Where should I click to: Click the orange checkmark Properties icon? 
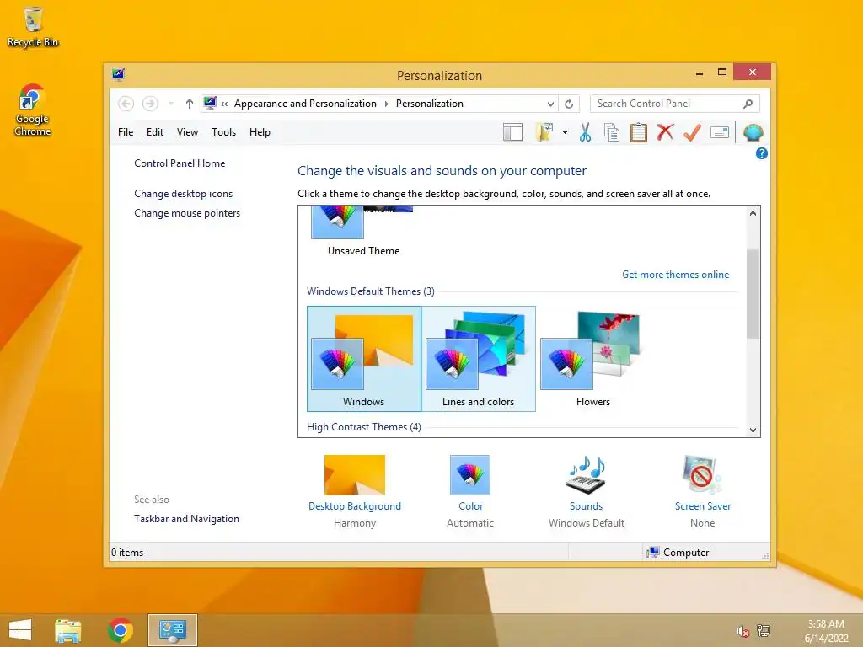[x=692, y=132]
